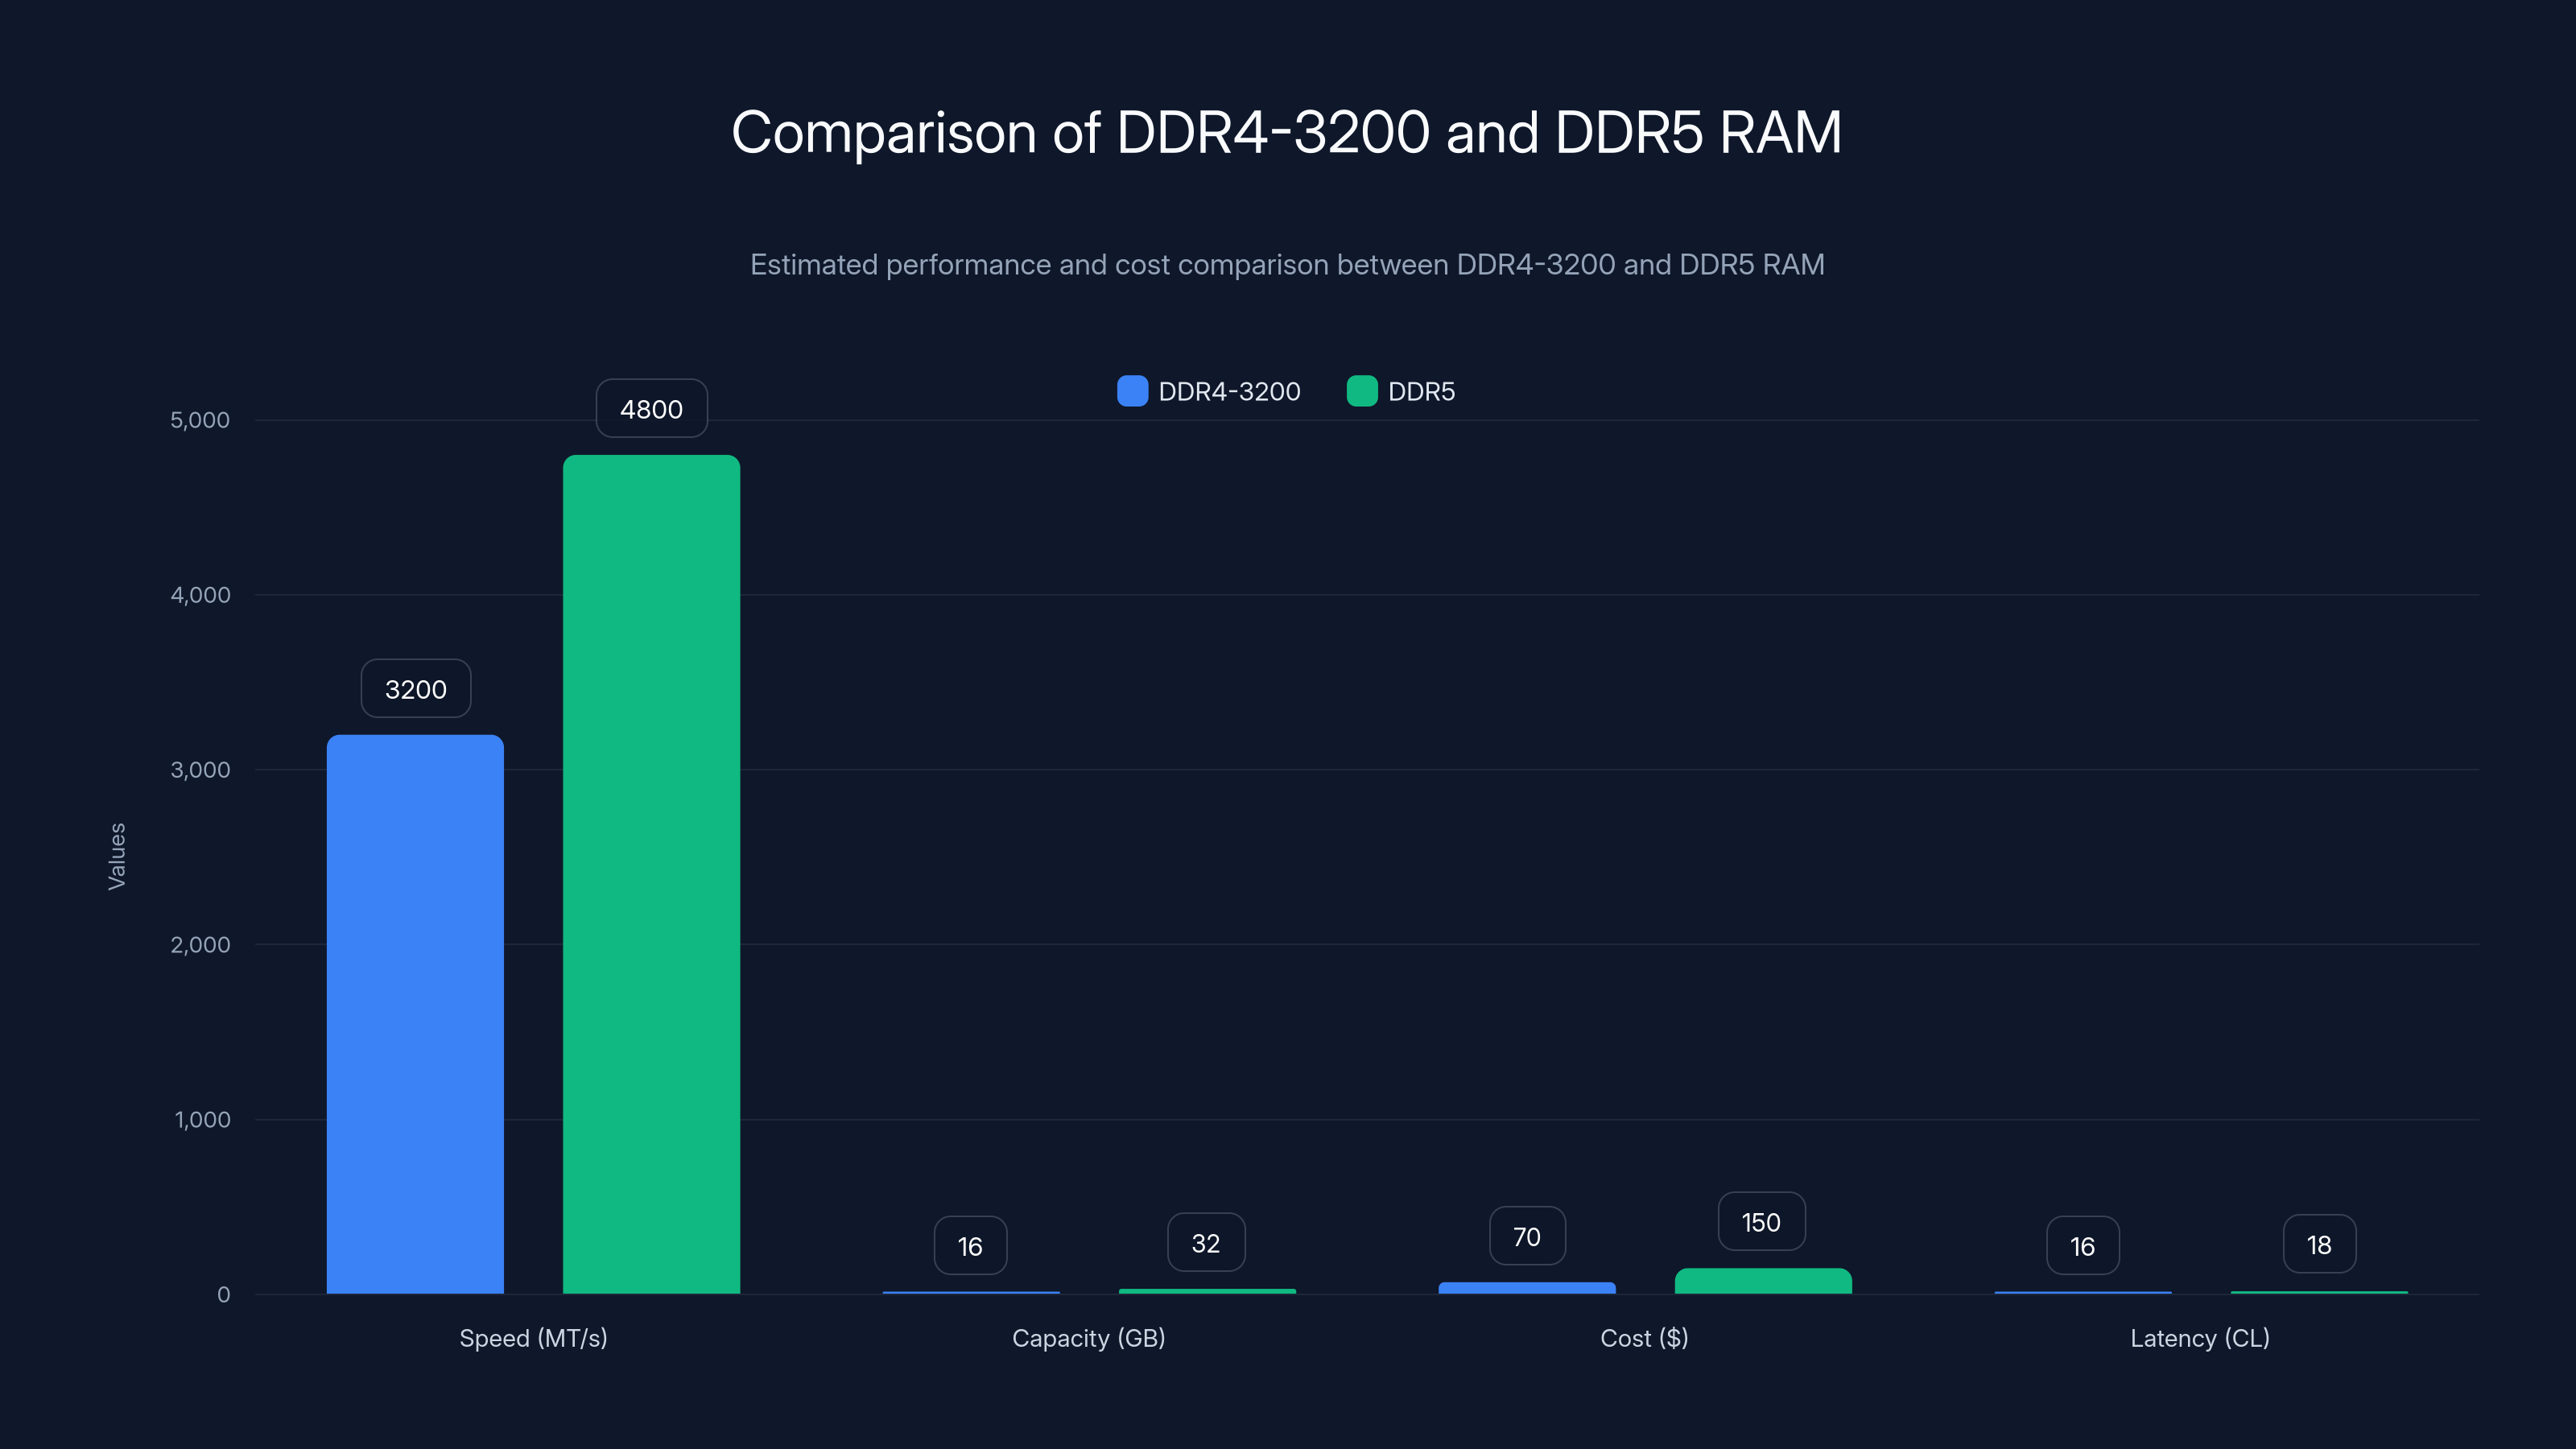Select the green DDR5 Speed bar
Screen dimensions: 2576x1449
pos(651,874)
